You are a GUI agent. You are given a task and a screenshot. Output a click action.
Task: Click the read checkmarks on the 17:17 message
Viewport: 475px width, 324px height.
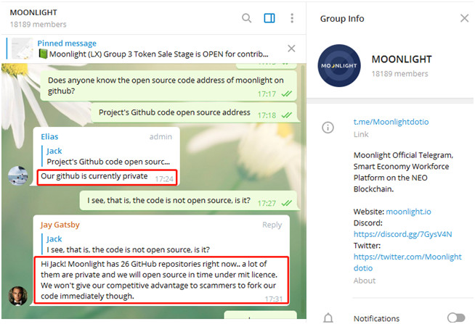click(x=287, y=94)
